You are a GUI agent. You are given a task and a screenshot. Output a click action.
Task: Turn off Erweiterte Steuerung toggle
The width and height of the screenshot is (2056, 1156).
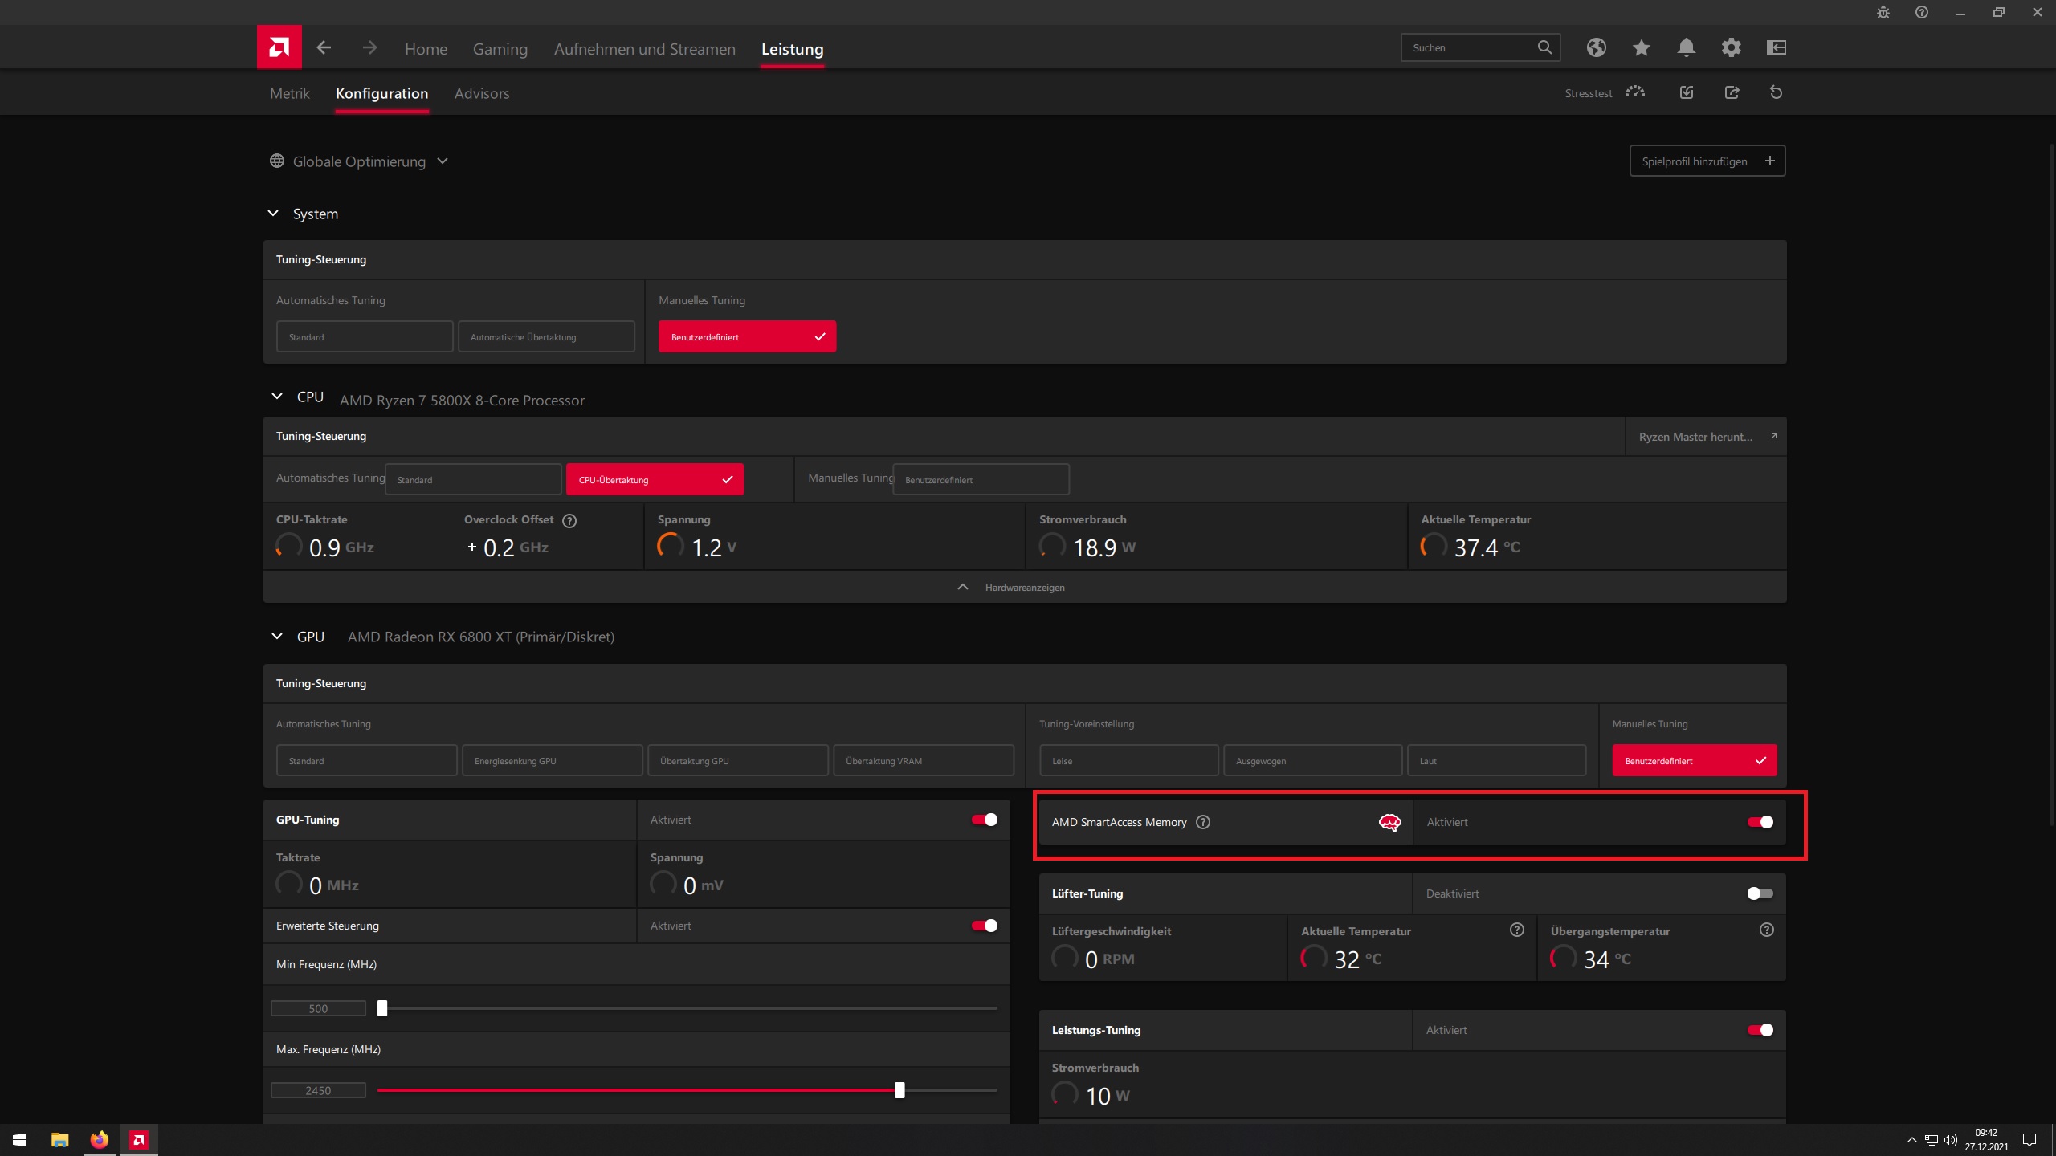tap(984, 926)
